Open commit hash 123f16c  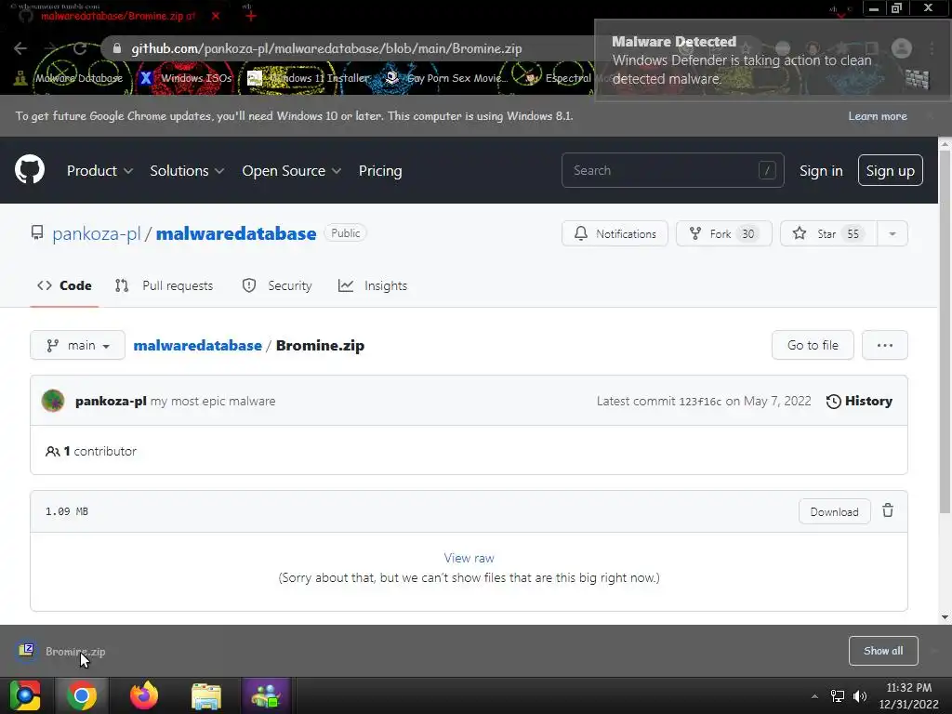click(x=700, y=402)
